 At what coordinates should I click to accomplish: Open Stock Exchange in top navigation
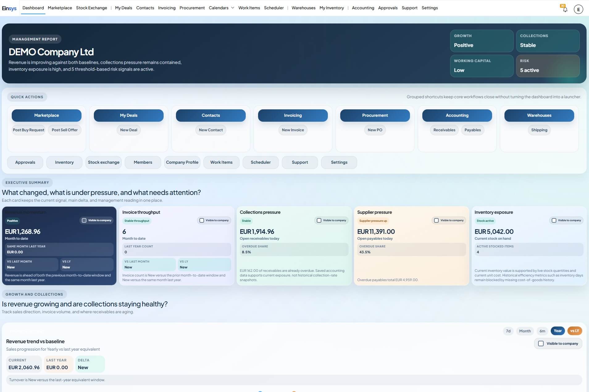[91, 8]
